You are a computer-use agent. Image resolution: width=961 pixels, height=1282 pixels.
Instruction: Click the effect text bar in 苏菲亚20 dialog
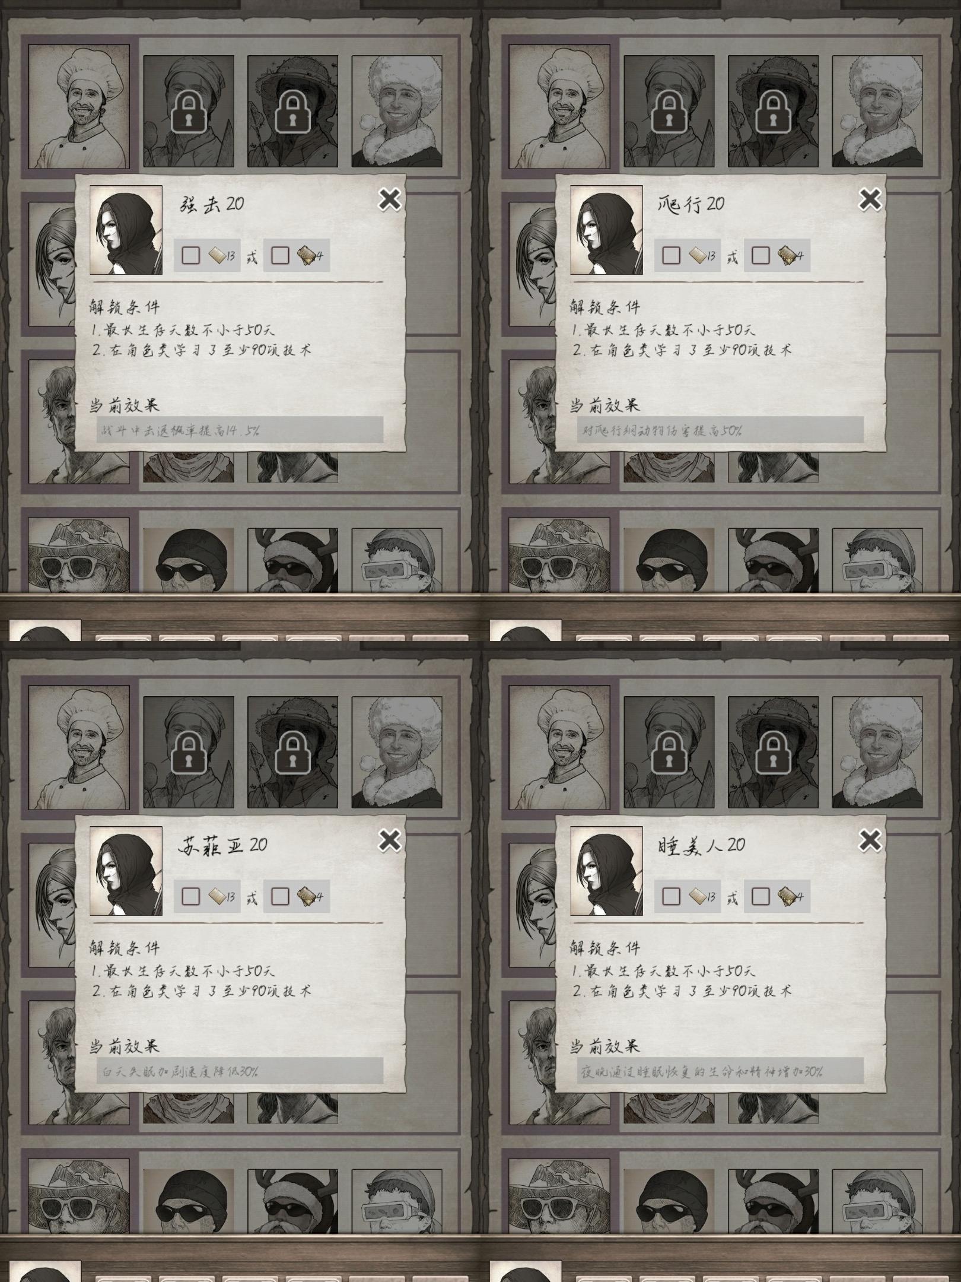[240, 1071]
